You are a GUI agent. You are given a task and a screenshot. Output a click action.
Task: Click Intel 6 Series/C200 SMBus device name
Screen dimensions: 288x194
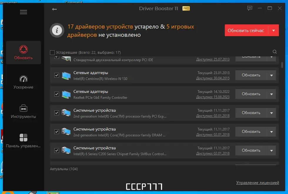click(x=120, y=154)
